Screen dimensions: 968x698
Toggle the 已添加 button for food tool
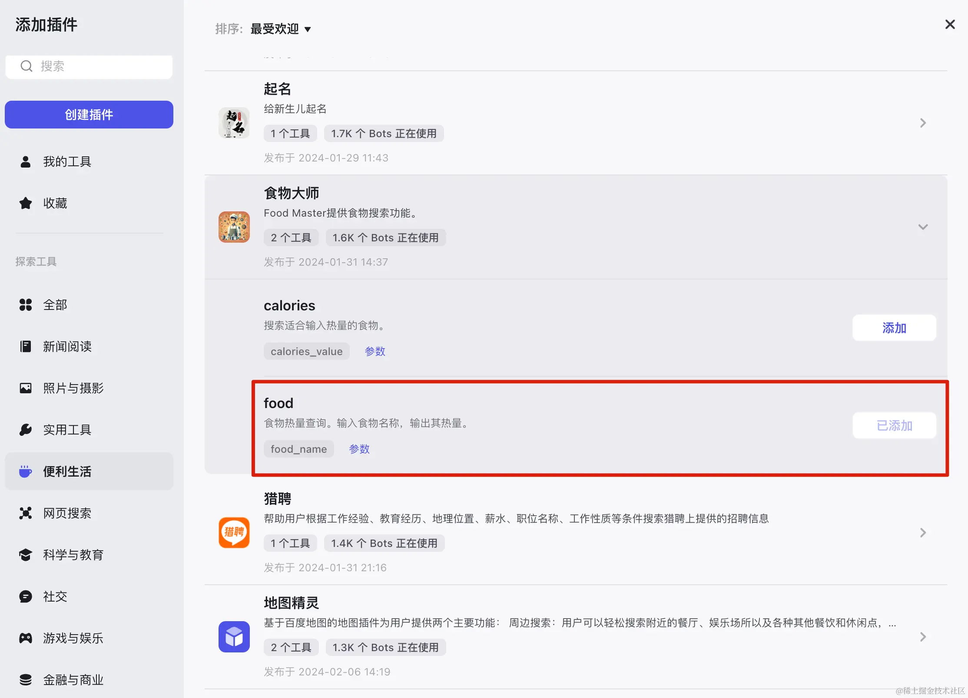click(x=894, y=425)
